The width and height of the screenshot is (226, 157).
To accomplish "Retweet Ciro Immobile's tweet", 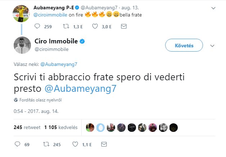I will point(46,144).
